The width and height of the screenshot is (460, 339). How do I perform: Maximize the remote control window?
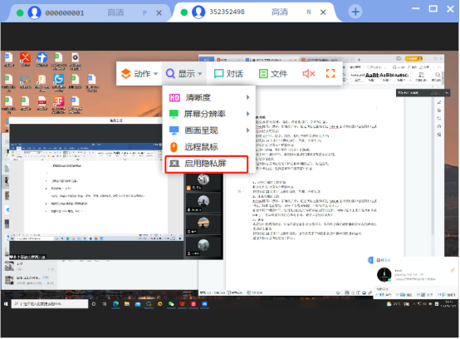point(433,8)
